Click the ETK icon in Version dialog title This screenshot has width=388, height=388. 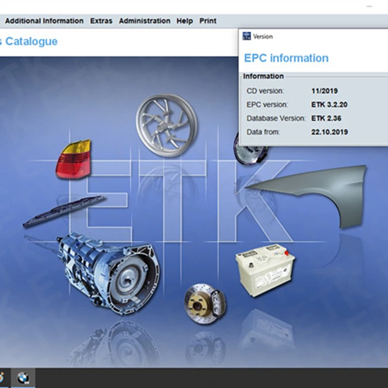pyautogui.click(x=246, y=36)
